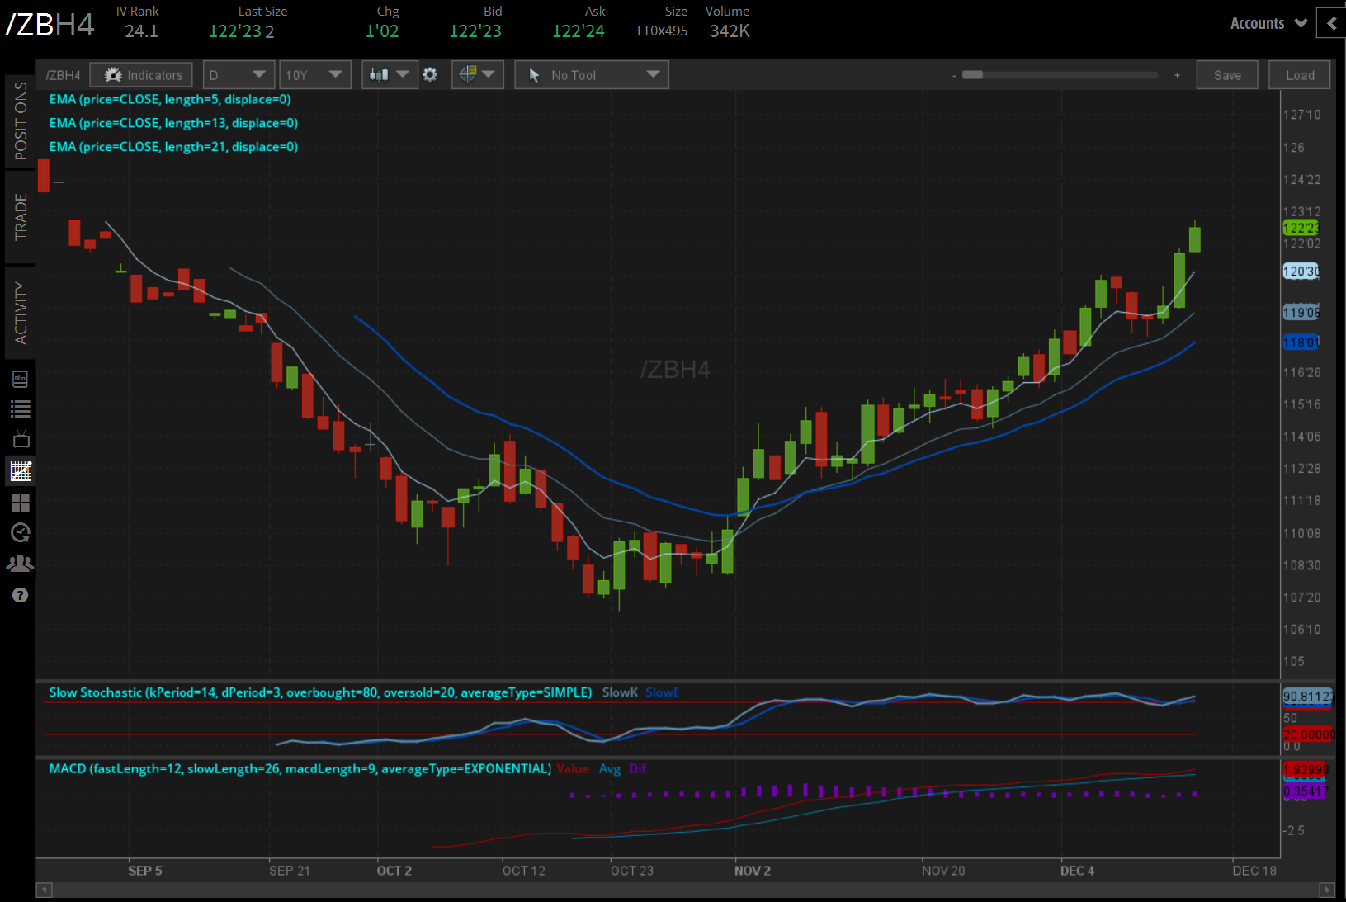Click the Save button

click(1226, 75)
